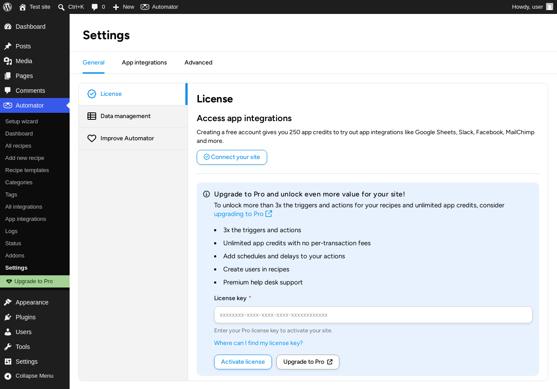Click Where can I find my license key?

258,343
